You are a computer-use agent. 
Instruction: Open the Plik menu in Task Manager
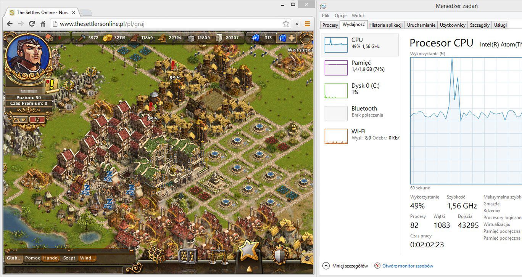click(325, 16)
